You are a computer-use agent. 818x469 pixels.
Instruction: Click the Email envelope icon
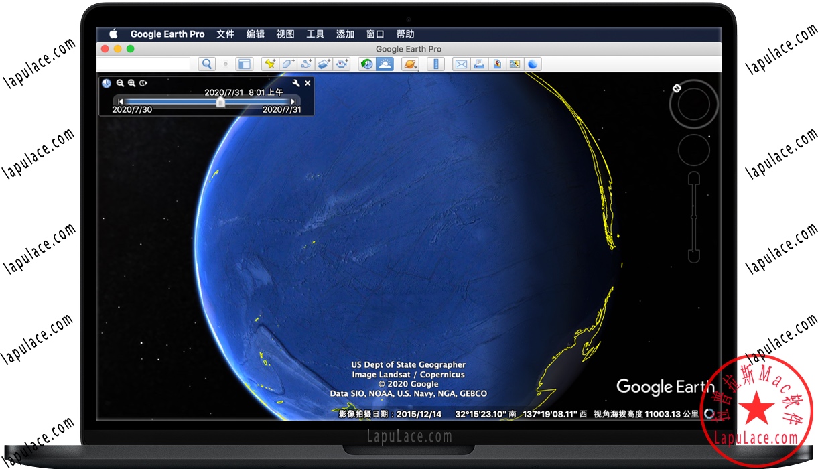click(x=461, y=64)
